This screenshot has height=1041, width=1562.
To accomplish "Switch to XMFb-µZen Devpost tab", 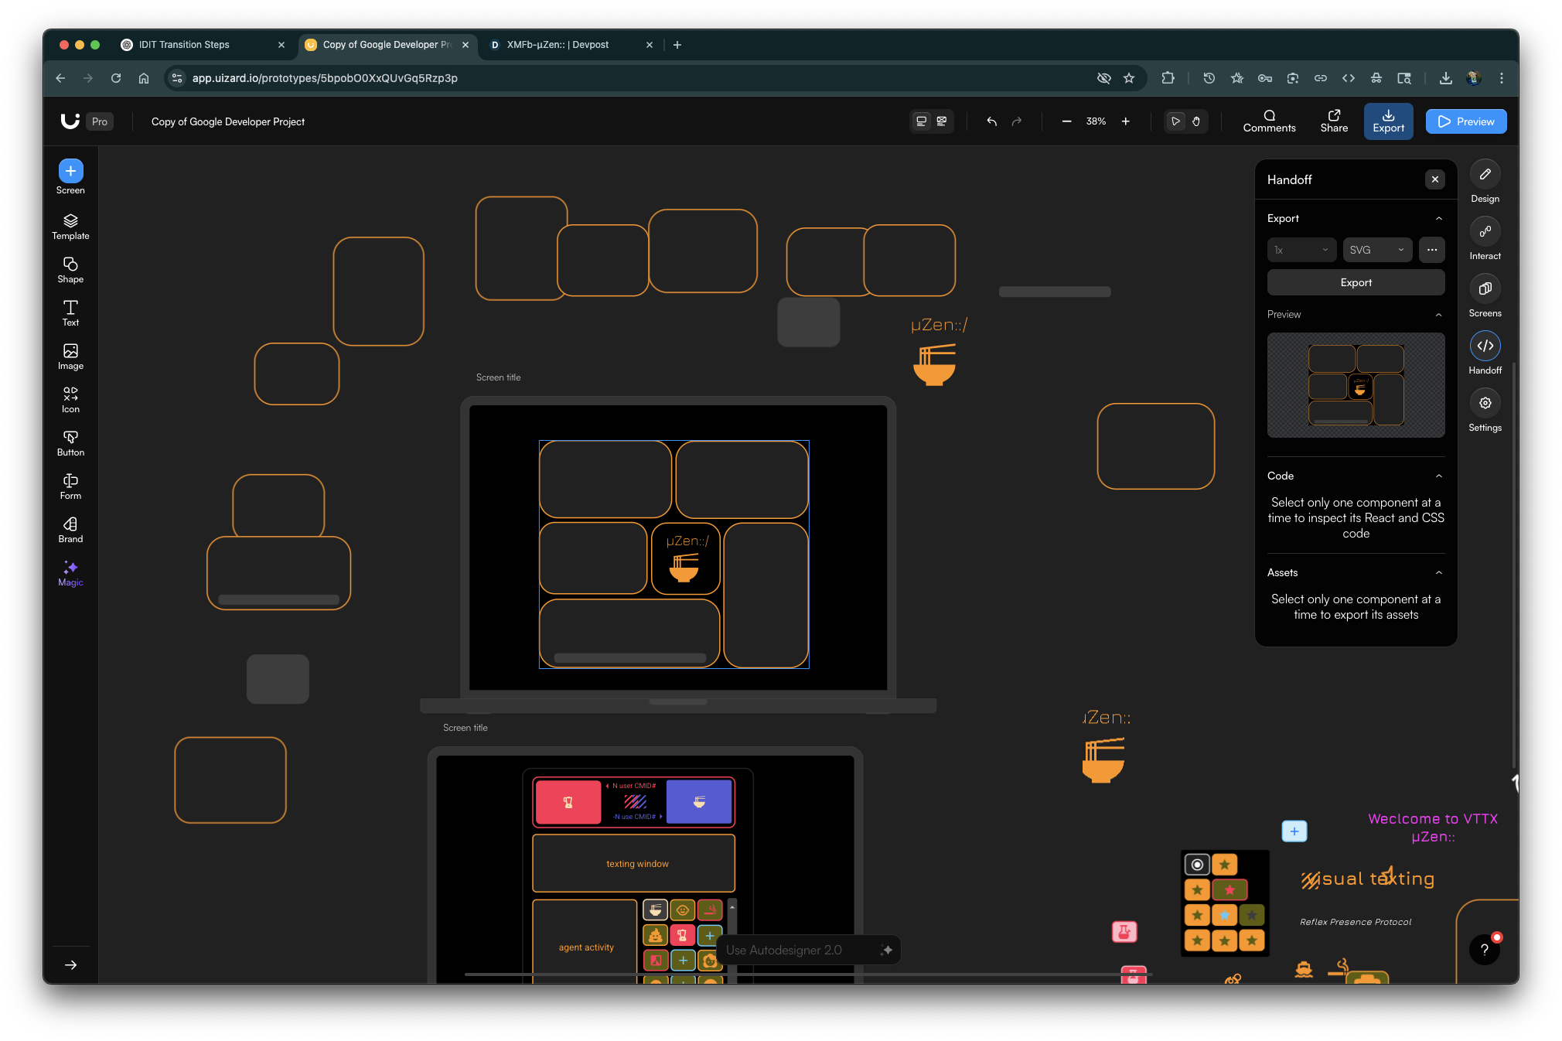I will click(x=558, y=45).
